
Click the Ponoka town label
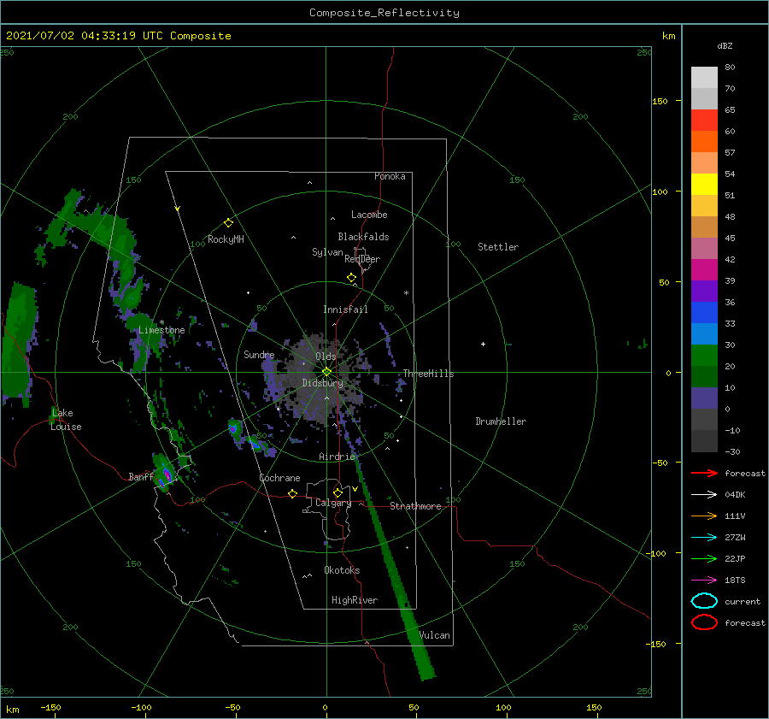point(390,176)
